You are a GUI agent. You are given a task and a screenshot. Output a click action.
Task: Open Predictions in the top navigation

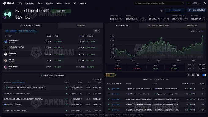[x=30, y=3]
